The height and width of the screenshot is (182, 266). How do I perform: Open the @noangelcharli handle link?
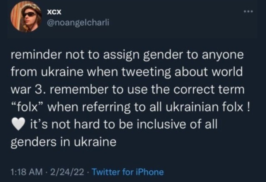coord(79,23)
